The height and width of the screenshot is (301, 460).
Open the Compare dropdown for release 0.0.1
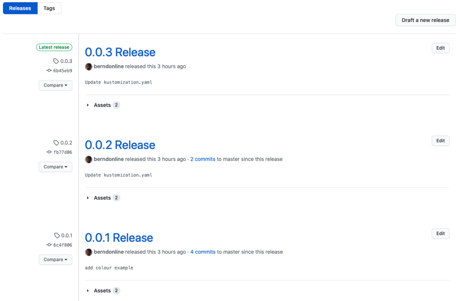click(55, 260)
